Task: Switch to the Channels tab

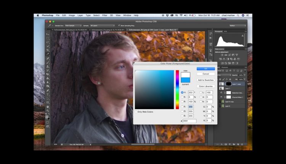Action: click(225, 67)
